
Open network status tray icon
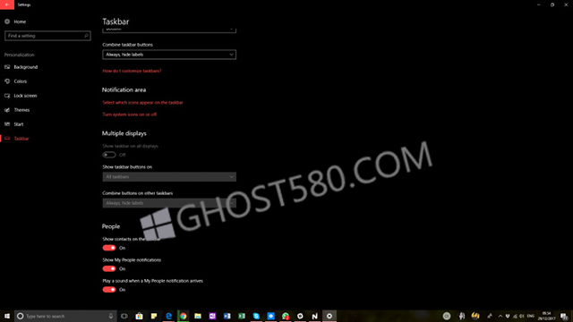(515, 316)
